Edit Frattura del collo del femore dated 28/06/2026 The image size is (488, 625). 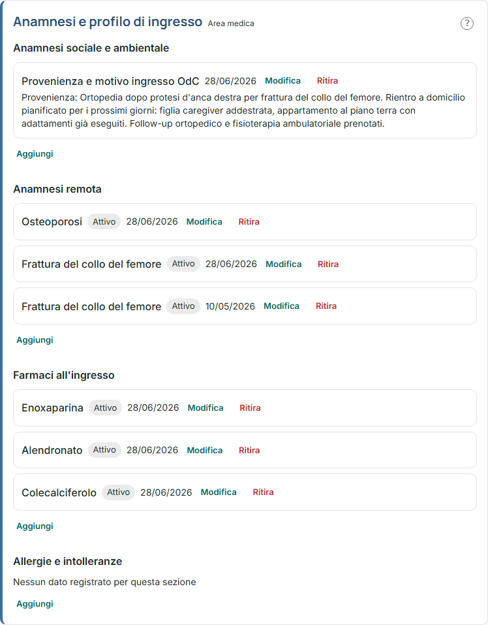pos(283,264)
